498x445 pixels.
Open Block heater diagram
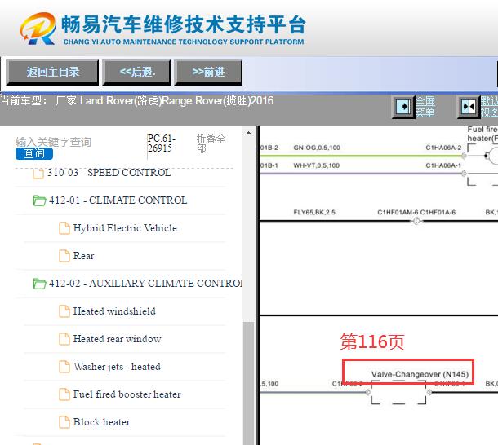click(101, 422)
